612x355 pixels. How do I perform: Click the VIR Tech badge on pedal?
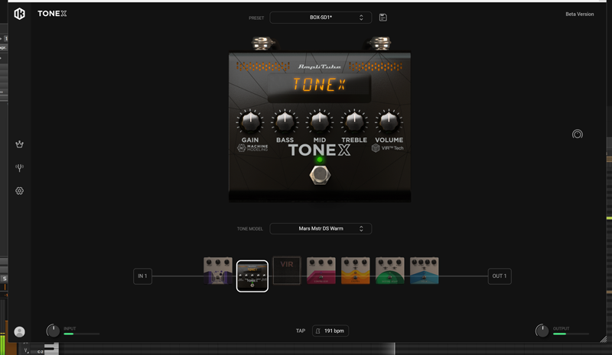pos(388,148)
